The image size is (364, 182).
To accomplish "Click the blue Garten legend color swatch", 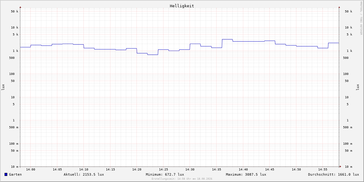I will click(x=6, y=174).
